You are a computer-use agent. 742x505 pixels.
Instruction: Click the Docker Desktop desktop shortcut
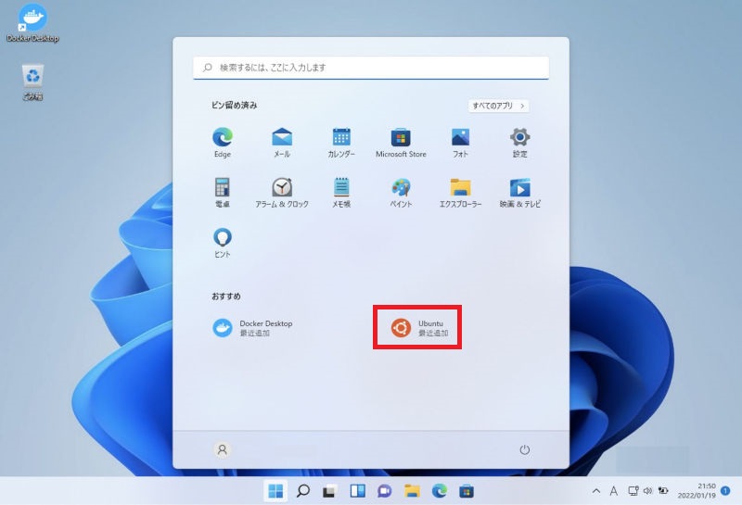click(x=32, y=23)
